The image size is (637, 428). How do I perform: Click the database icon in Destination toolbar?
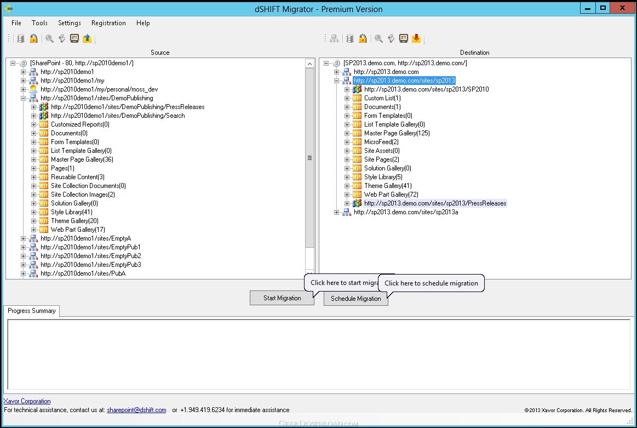350,38
